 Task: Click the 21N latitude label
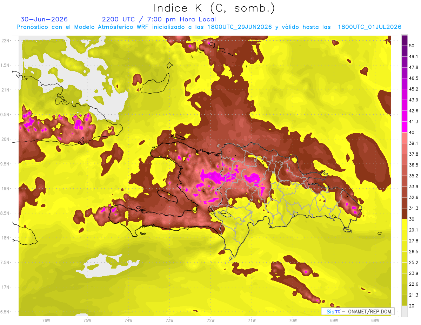[6, 90]
